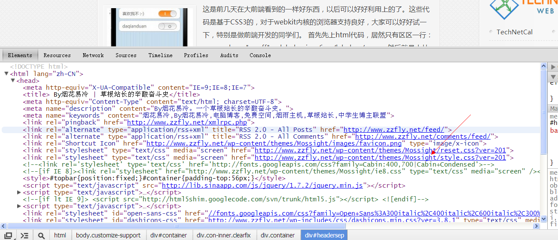The height and width of the screenshot is (240, 558).
Task: Select the div.container breadcrumb
Action: 278,235
